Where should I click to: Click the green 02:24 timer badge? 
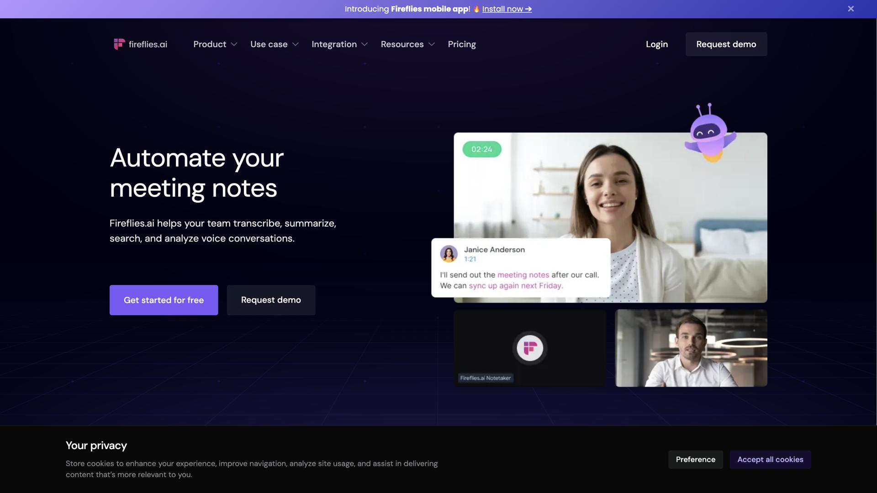tap(481, 149)
